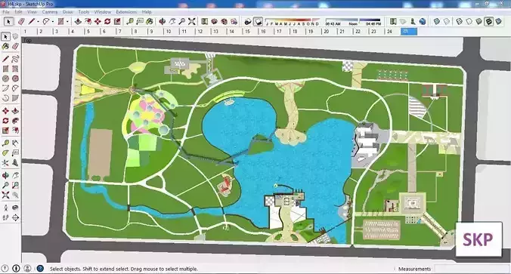Viewport: 511px width, 274px height.
Task: Open the Edit menu
Action: [x=19, y=12]
